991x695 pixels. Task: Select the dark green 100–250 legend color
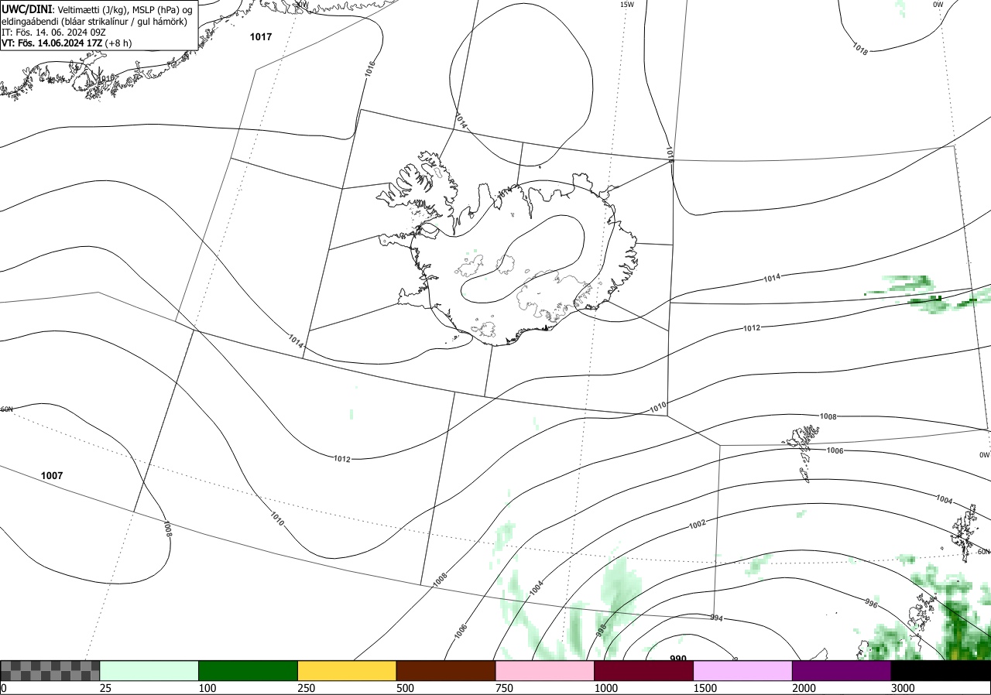point(248,670)
